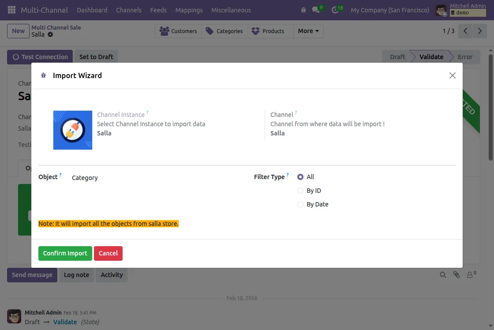Click the gear icon next to Salla
This screenshot has width=494, height=330.
(50, 34)
